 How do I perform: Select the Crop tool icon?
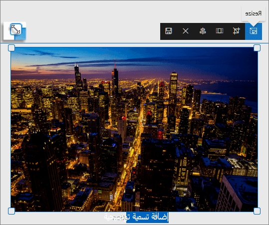pos(237,31)
